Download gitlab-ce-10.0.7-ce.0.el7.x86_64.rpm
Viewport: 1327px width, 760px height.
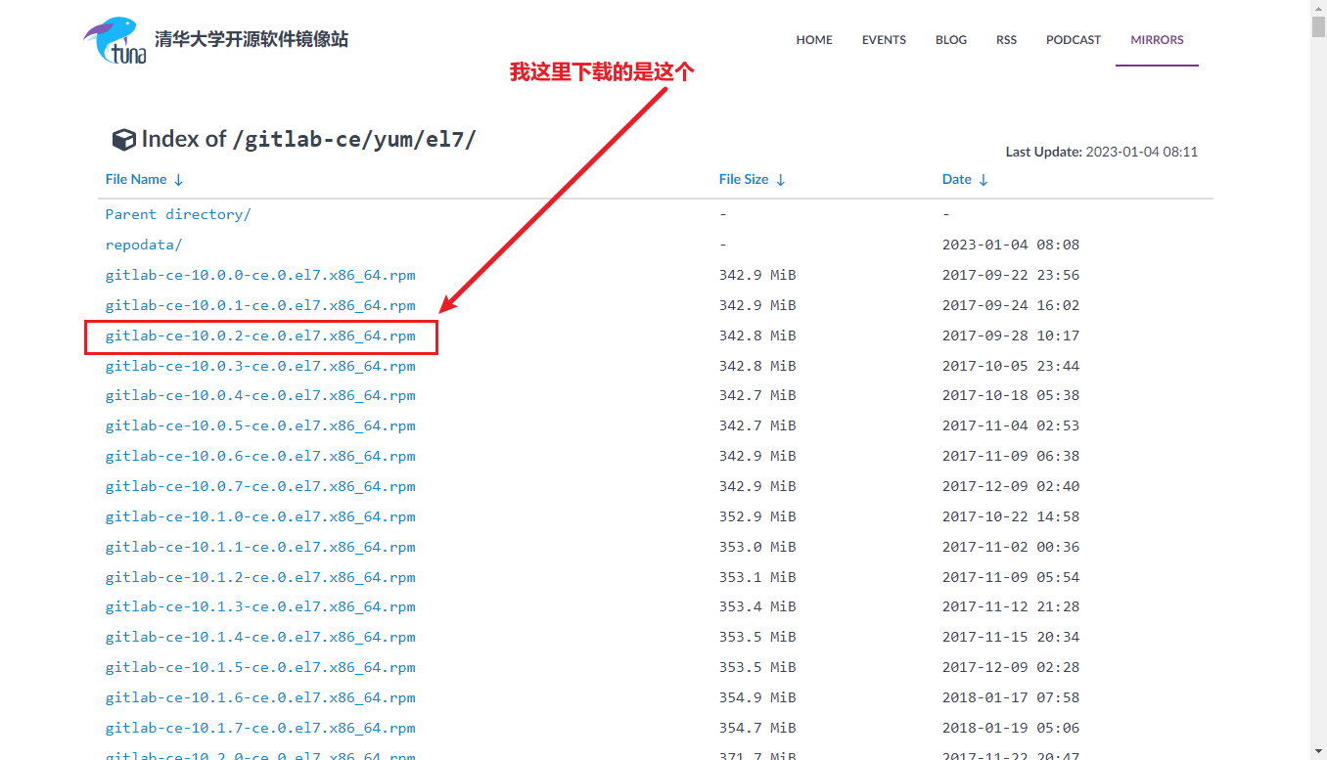click(x=260, y=486)
